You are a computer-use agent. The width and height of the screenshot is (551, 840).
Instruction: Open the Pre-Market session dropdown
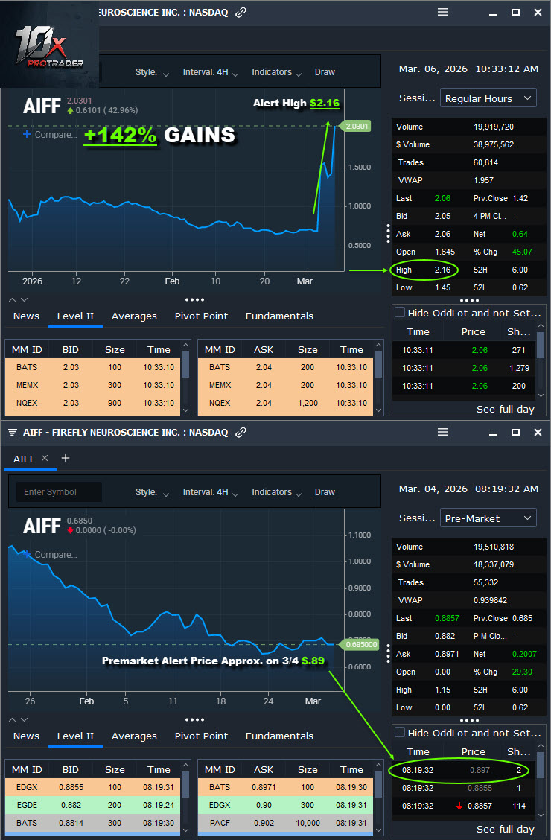(x=488, y=518)
